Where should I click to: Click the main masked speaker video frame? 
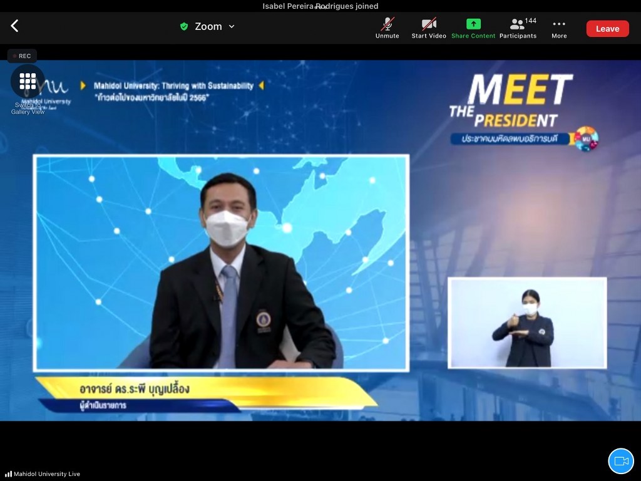pyautogui.click(x=221, y=263)
